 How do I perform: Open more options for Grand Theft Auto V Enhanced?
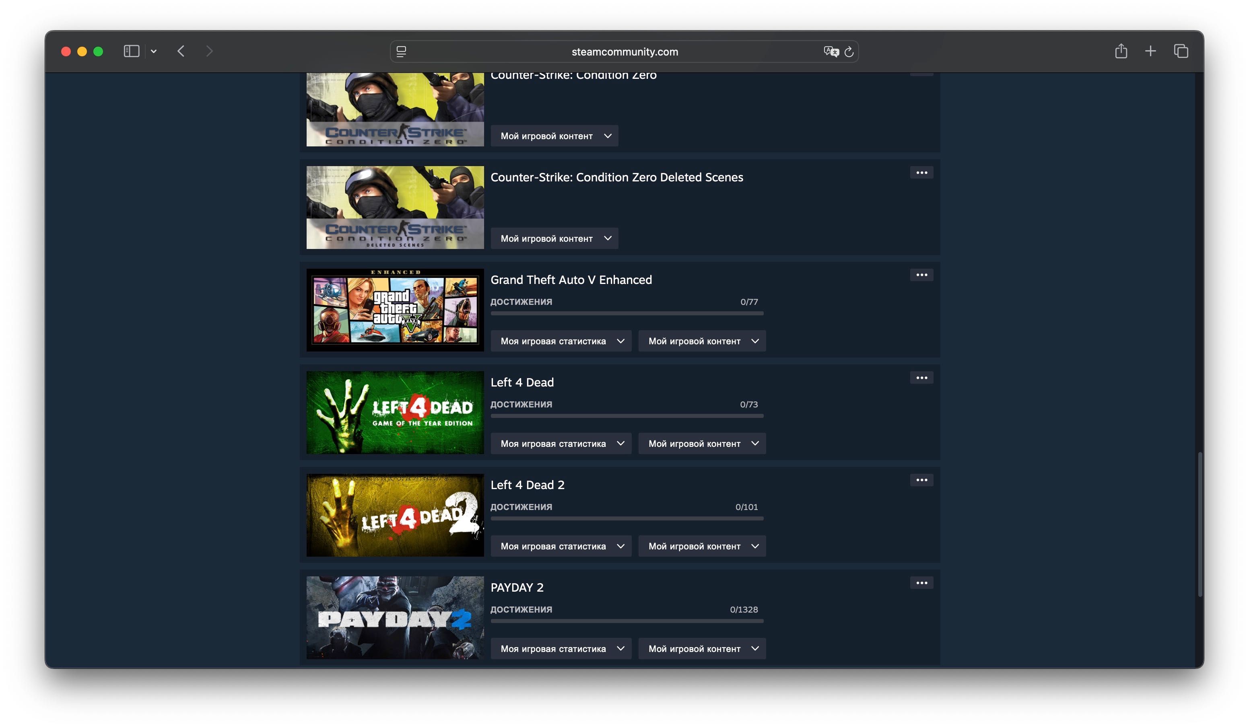(921, 275)
